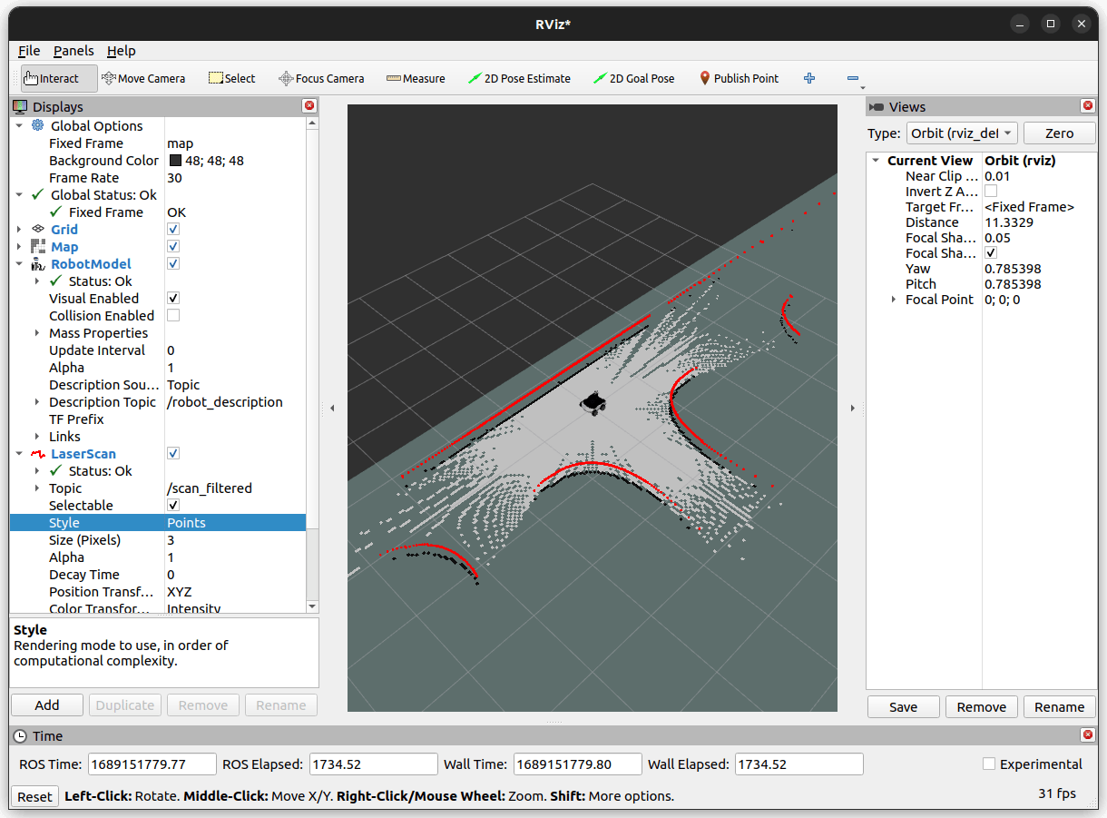Viewport: 1107px width, 818px height.
Task: Select the Move Camera tool
Action: pos(143,79)
